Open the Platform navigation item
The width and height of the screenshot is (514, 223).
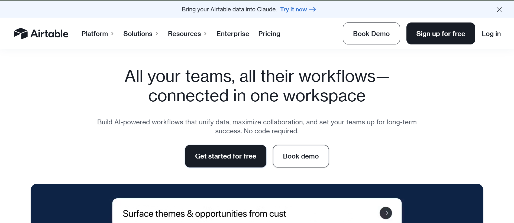pos(95,34)
